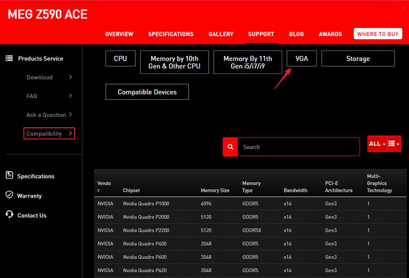Open the FAQ sidebar link
This screenshot has width=409, height=278.
pyautogui.click(x=32, y=96)
